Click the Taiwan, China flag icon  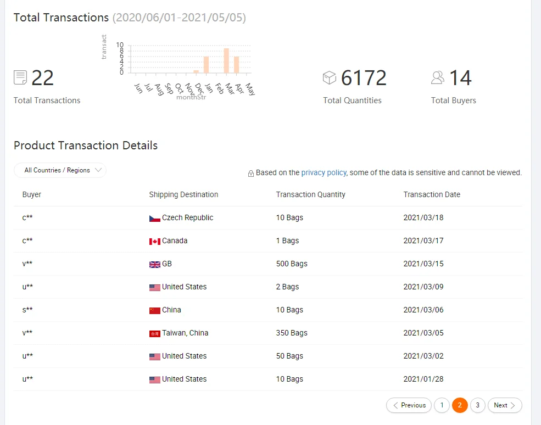point(155,333)
